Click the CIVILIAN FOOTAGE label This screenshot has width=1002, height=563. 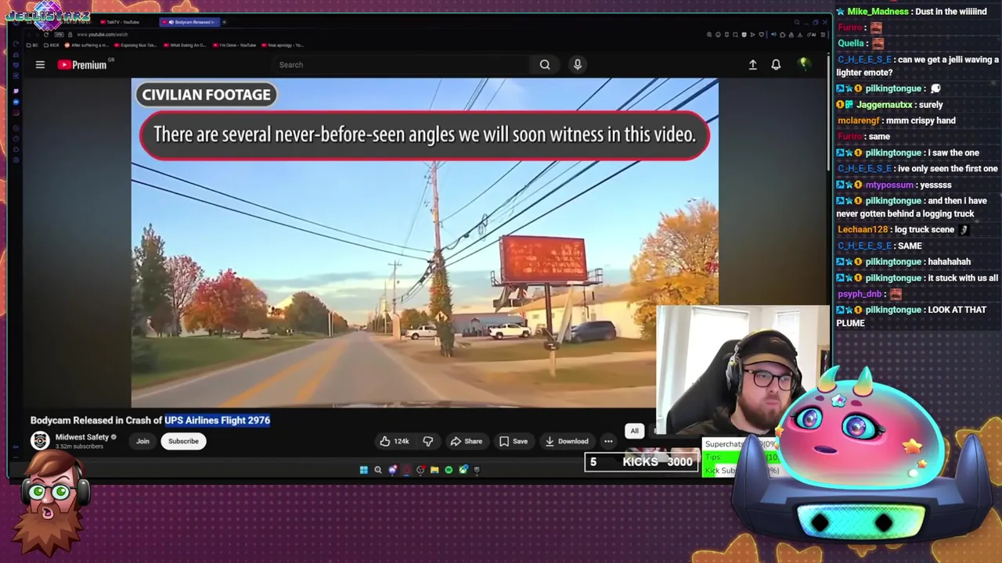(x=206, y=95)
